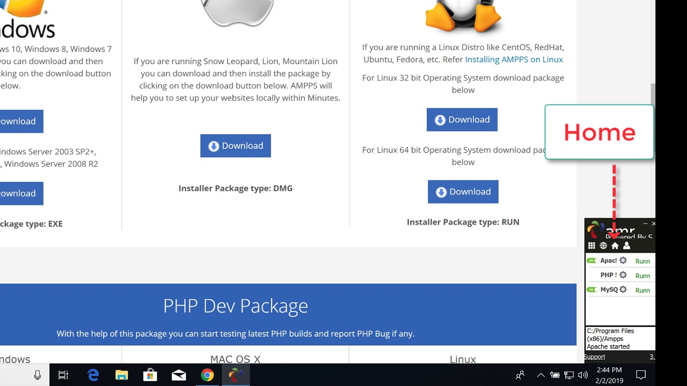This screenshot has height=386, width=687.
Task: Download the Linux 32 bit package
Action: tap(462, 120)
